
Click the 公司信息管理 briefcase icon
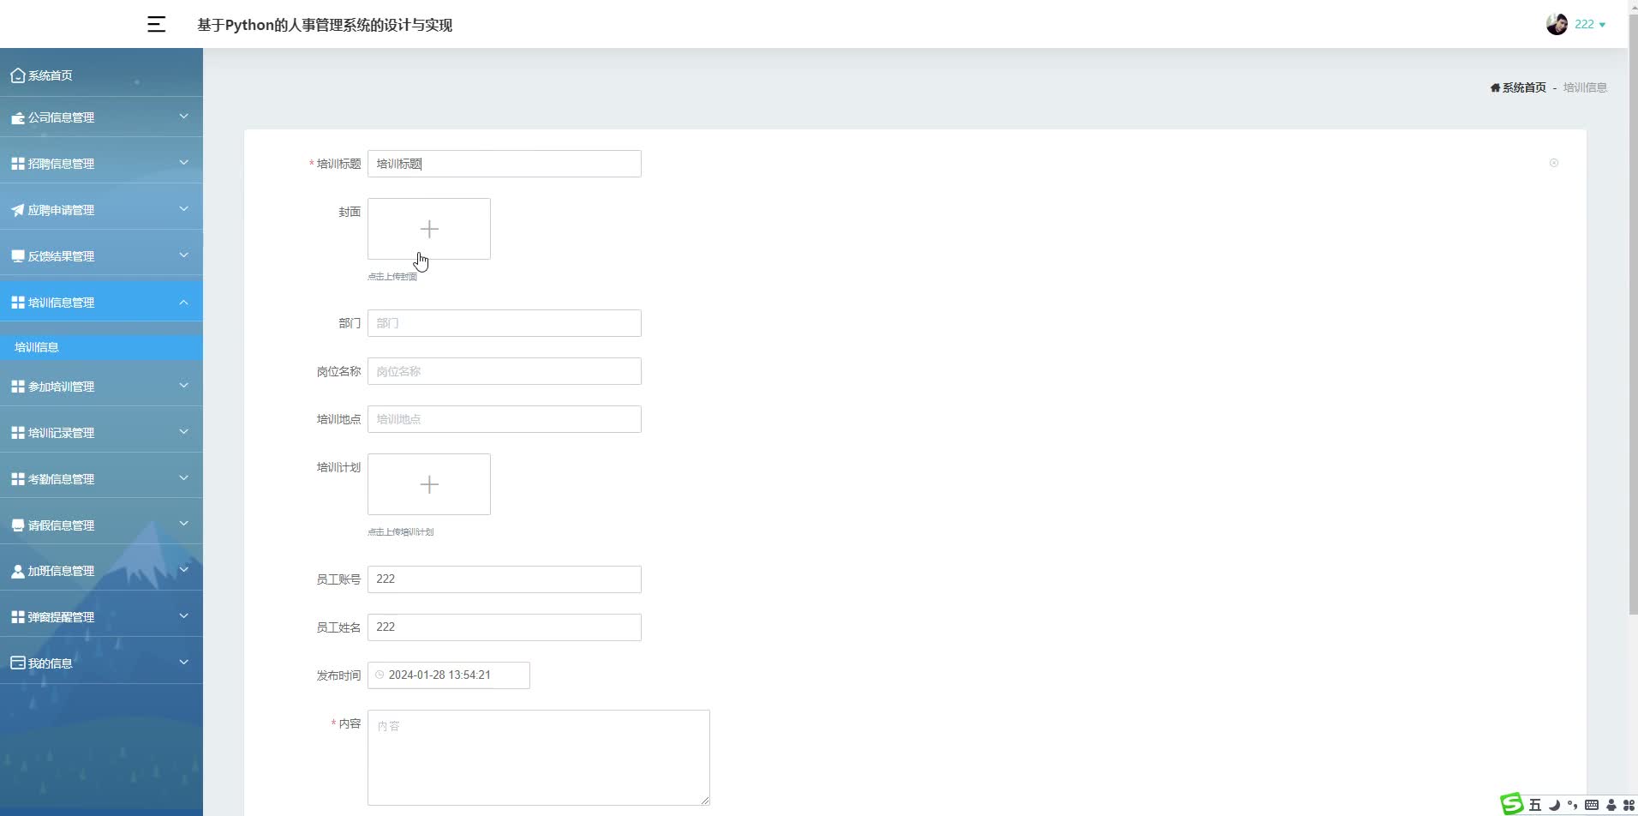pyautogui.click(x=17, y=117)
